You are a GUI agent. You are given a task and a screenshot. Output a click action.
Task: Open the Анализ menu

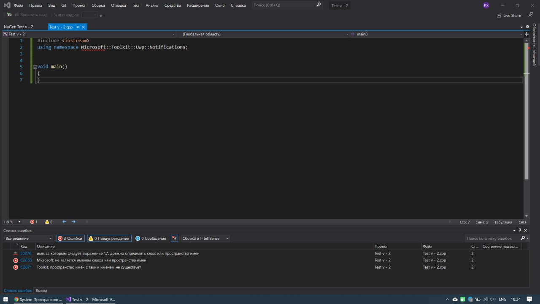click(x=152, y=5)
